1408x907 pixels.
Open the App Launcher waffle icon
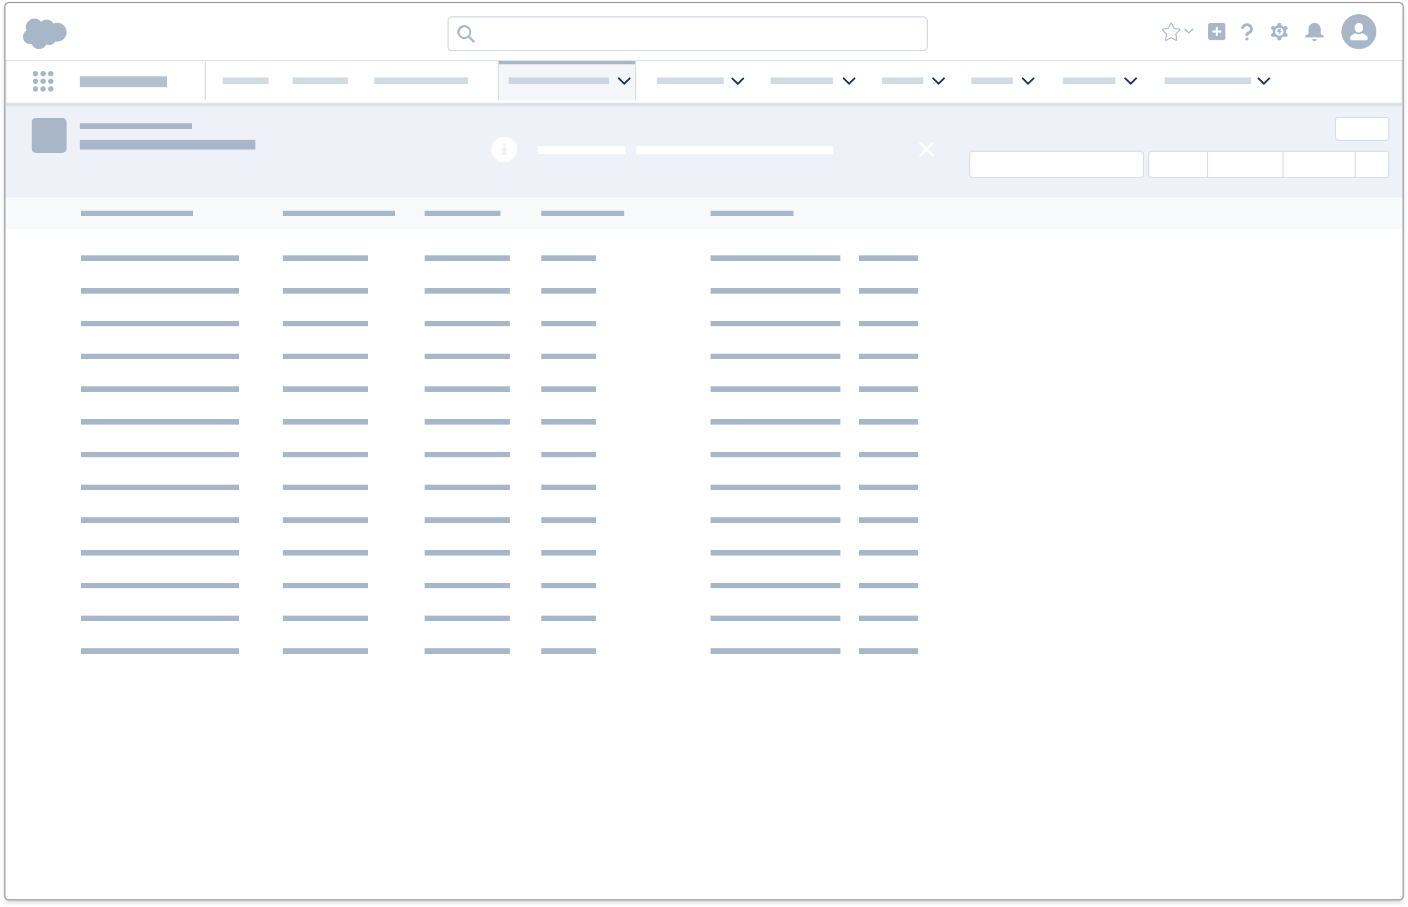coord(43,81)
